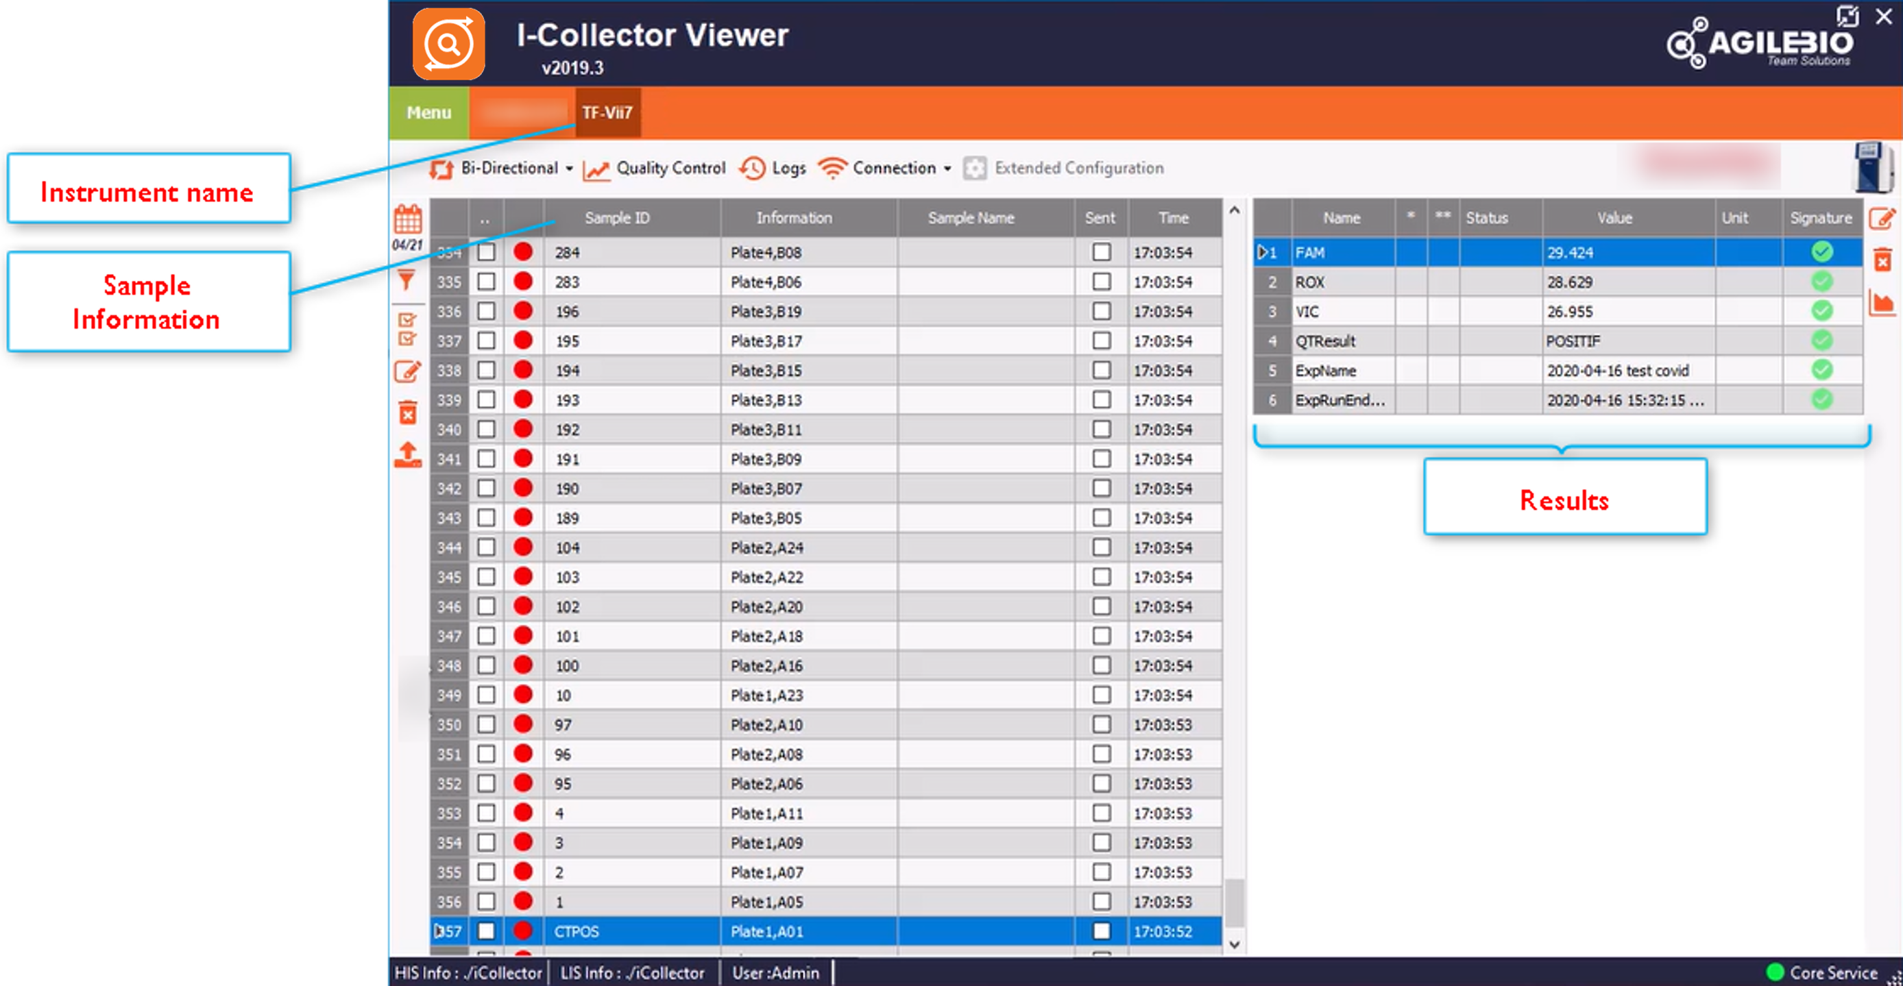Open the Logs view
The width and height of the screenshot is (1903, 986).
click(773, 169)
